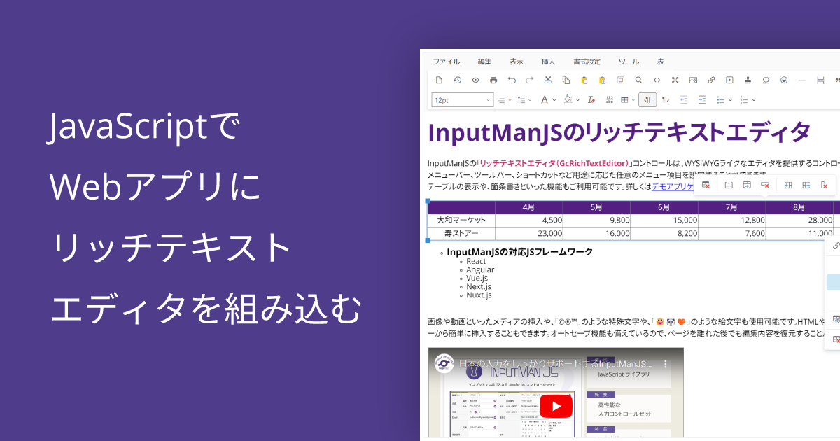Insert a hyperlink
The image size is (840, 441).
(x=711, y=80)
